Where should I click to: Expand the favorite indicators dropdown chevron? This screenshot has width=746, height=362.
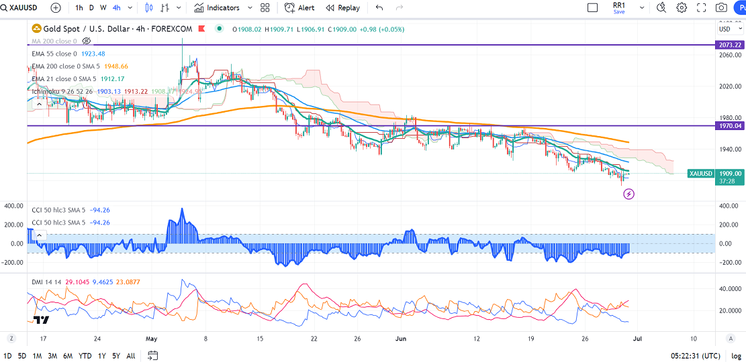click(x=250, y=7)
